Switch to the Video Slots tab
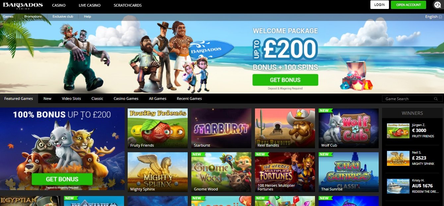Image resolution: width=444 pixels, height=206 pixels. pos(71,99)
